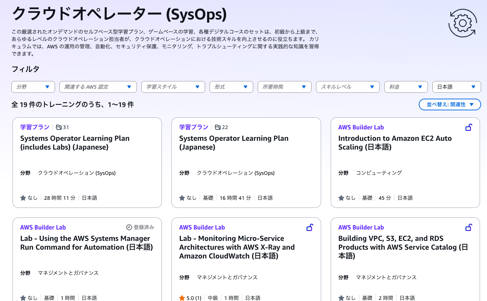This screenshot has width=487, height=301.
Task: Click 全 19 件のトレーニング results count text
Action: (x=73, y=104)
